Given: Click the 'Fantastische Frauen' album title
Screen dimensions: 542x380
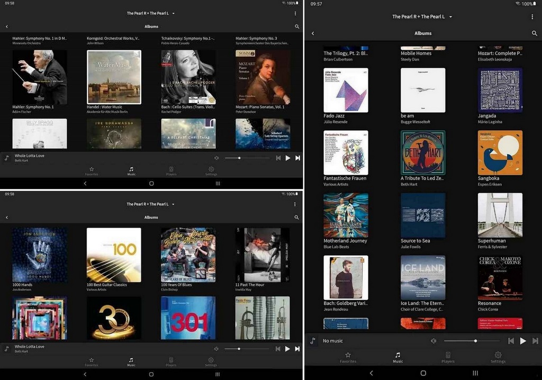Looking at the screenshot, I should 345,178.
